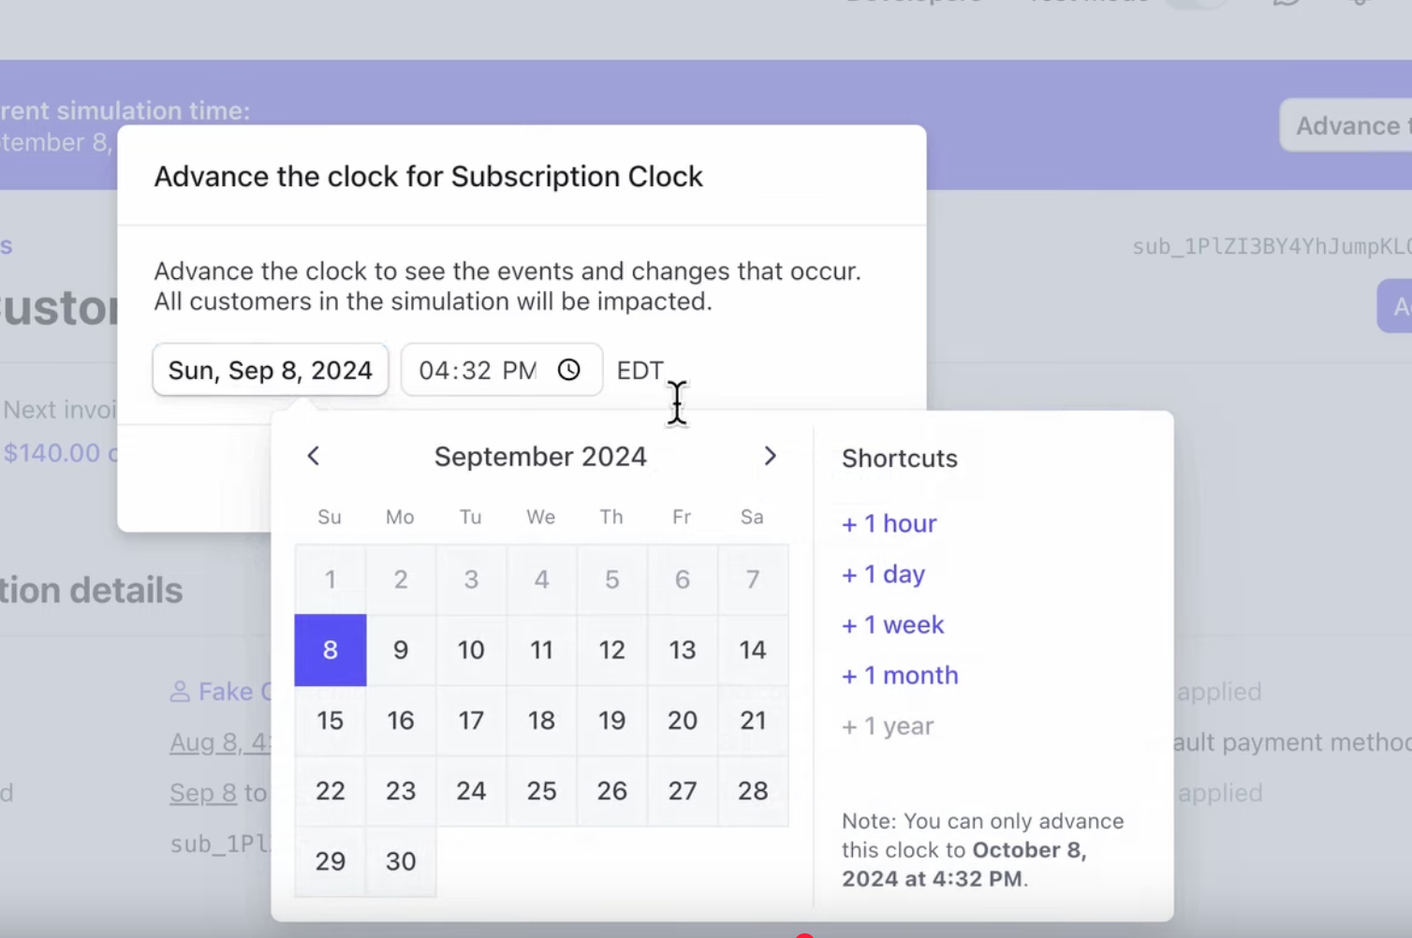Open the date picker showing Sun, Sep 8, 2024
This screenshot has height=938, width=1412.
(270, 370)
